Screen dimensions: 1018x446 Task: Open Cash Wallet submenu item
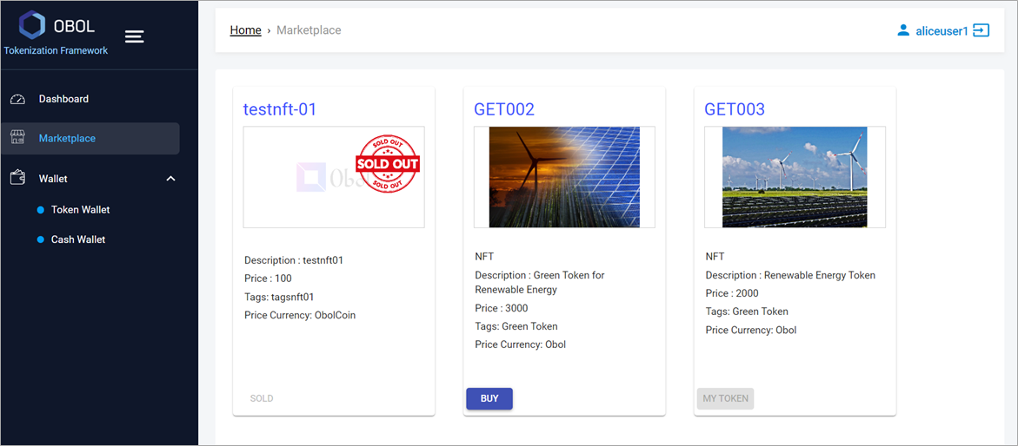click(78, 239)
